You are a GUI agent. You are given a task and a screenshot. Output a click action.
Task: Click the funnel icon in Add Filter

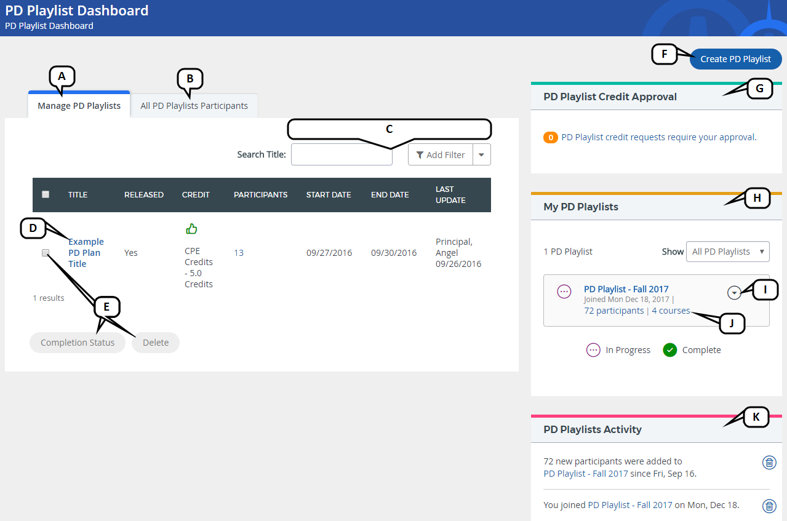(420, 155)
